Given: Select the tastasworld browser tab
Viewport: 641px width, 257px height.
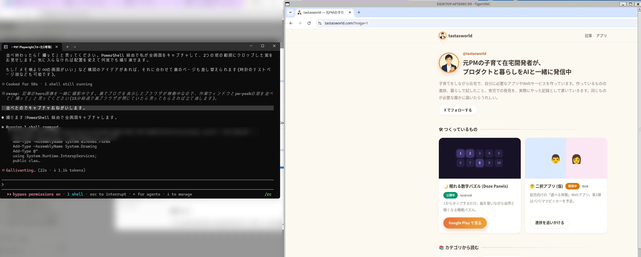Looking at the screenshot, I should (x=324, y=12).
